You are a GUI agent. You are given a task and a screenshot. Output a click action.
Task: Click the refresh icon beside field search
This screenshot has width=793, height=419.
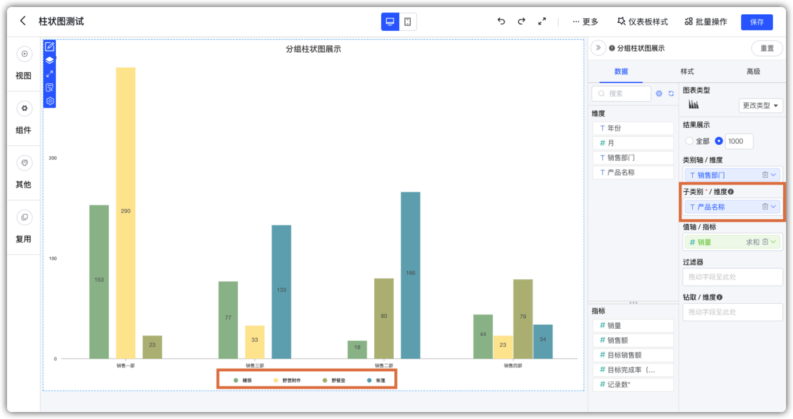click(x=671, y=94)
